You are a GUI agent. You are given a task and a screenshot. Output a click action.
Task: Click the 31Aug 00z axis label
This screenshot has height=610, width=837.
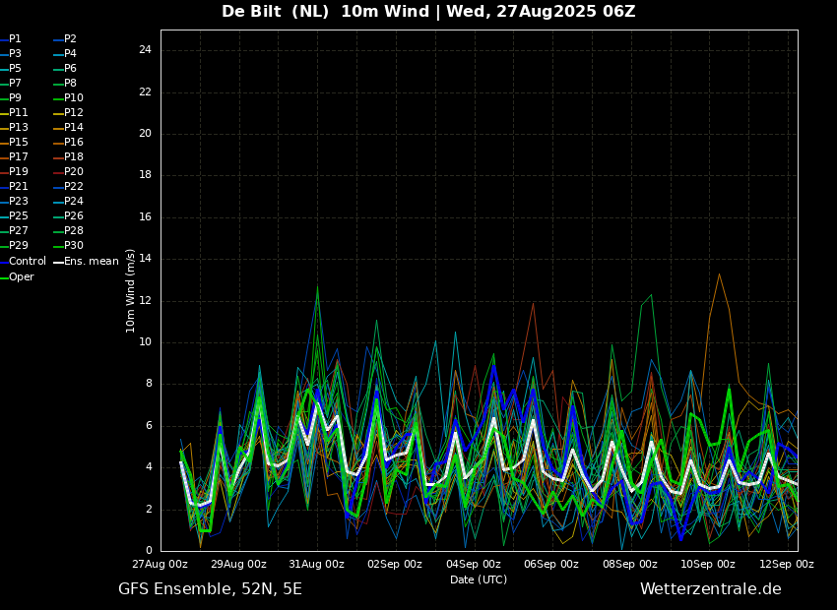[x=317, y=565]
